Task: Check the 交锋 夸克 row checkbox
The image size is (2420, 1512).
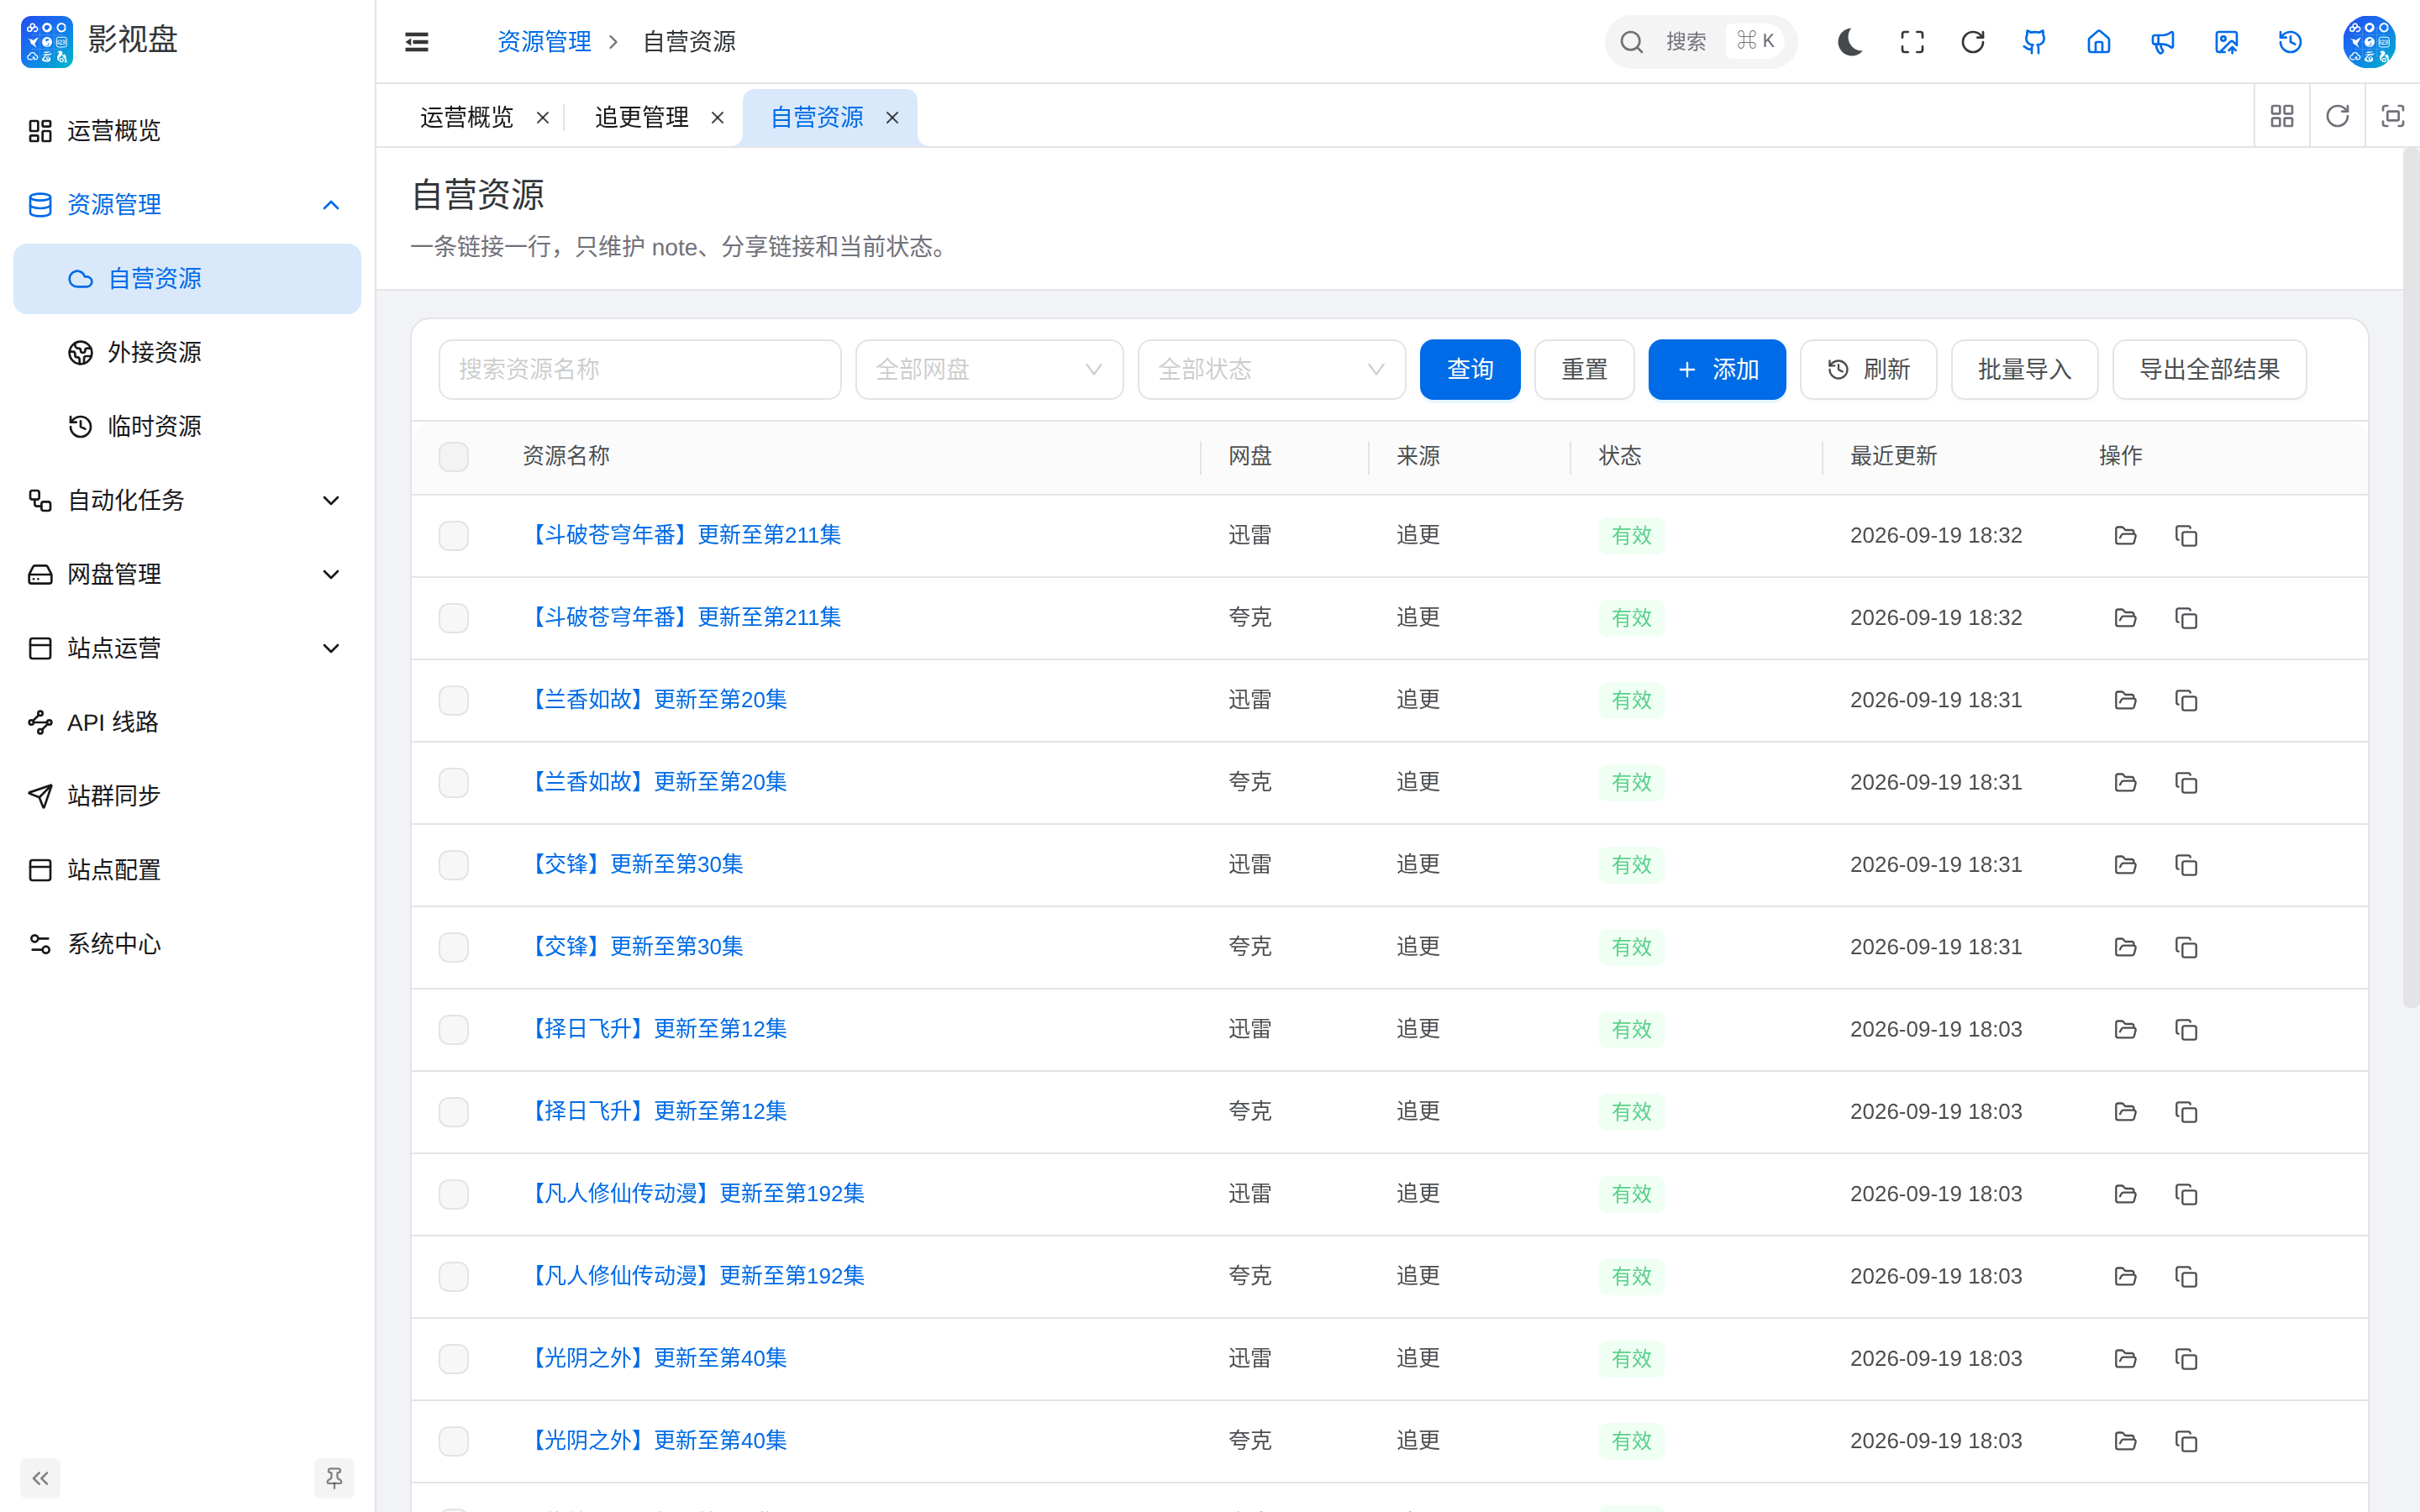Action: (x=454, y=947)
